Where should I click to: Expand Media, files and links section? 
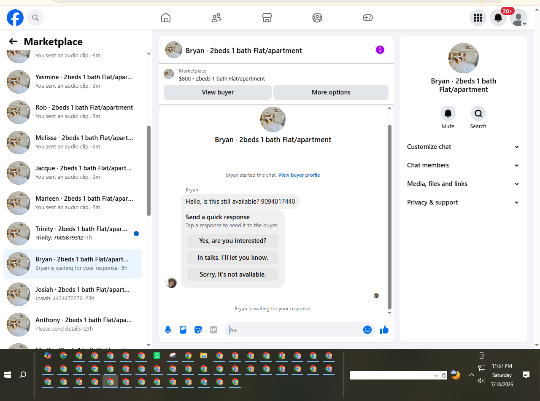click(463, 184)
